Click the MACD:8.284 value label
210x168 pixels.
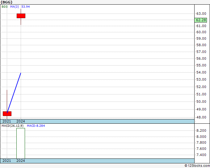pos(36,126)
